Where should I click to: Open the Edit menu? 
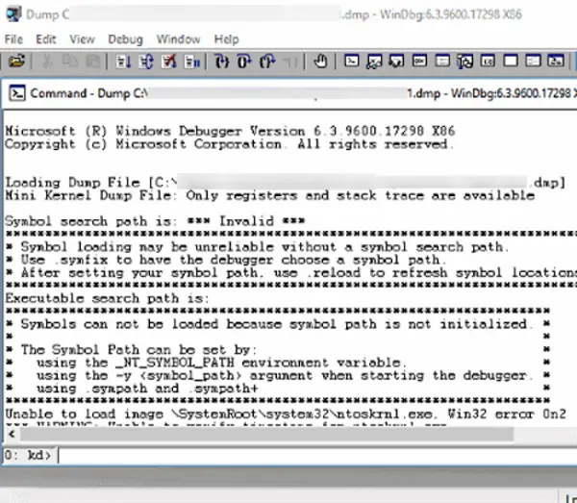[x=46, y=39]
